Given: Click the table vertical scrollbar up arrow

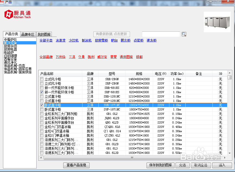Looking at the screenshot, I should click(230, 73).
